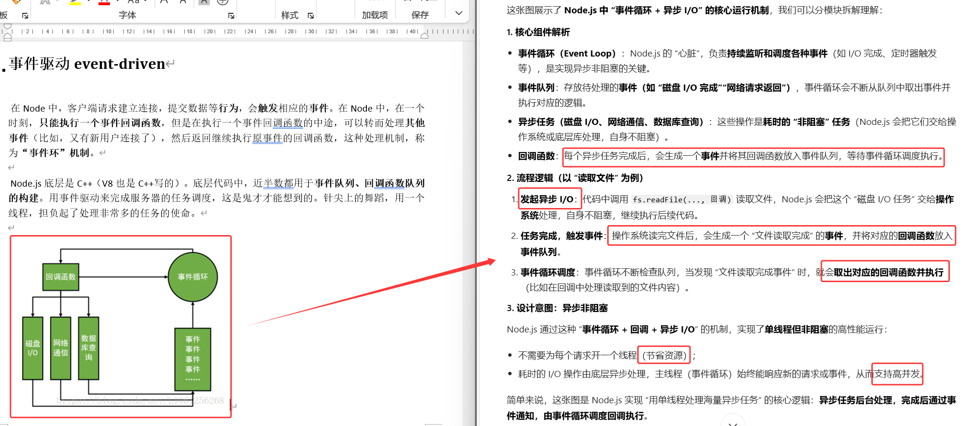Select the first-line indent marker on ruler
Image resolution: width=967 pixels, height=426 pixels.
point(8,27)
